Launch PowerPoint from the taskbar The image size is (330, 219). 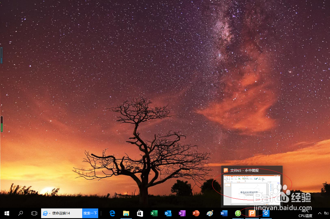(x=196, y=213)
